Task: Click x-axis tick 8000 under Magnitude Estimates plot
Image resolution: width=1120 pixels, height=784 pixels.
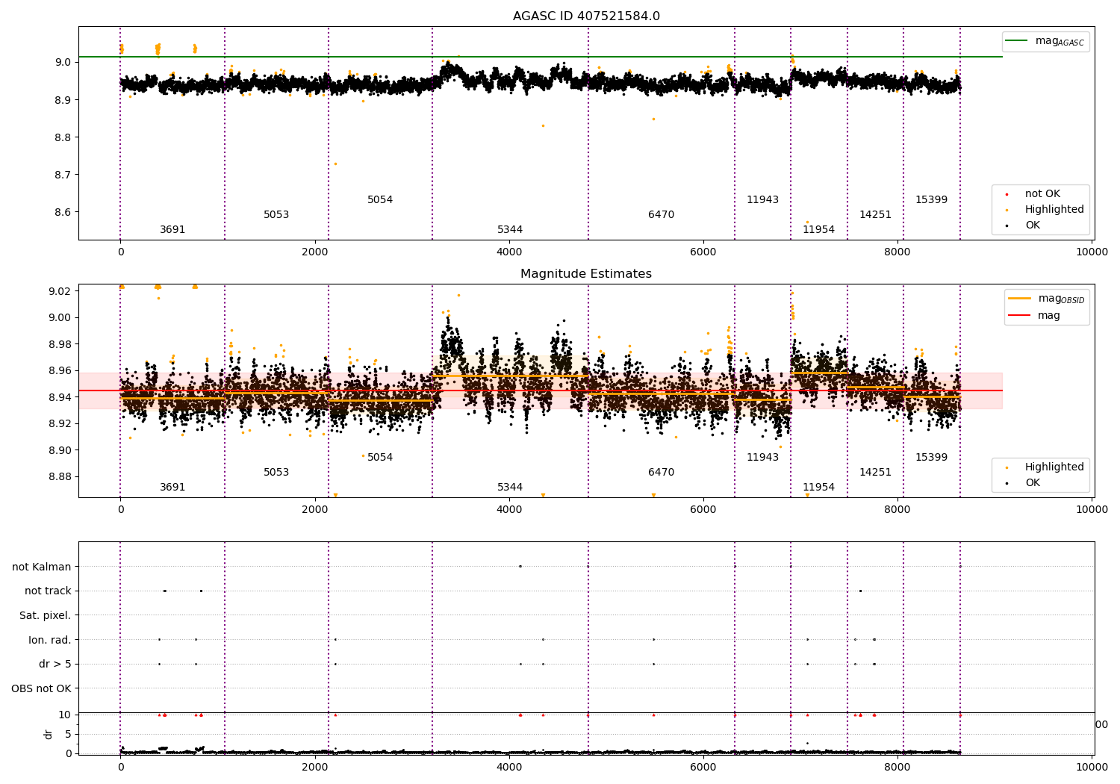Action: 897,509
